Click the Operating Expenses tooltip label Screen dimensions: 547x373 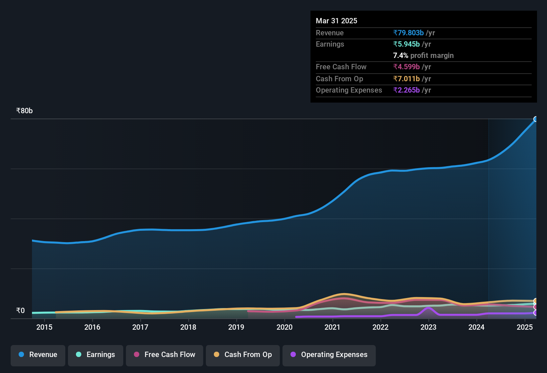(349, 90)
